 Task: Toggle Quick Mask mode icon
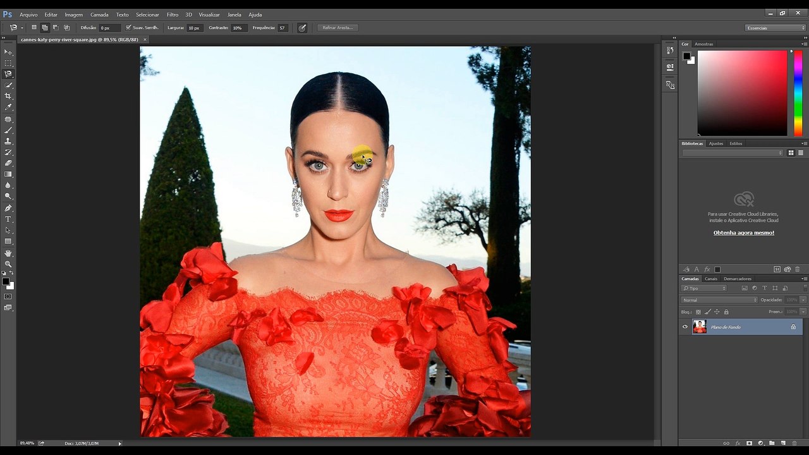[8, 296]
